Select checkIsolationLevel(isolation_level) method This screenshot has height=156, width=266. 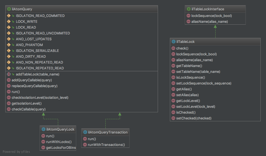point(40,97)
